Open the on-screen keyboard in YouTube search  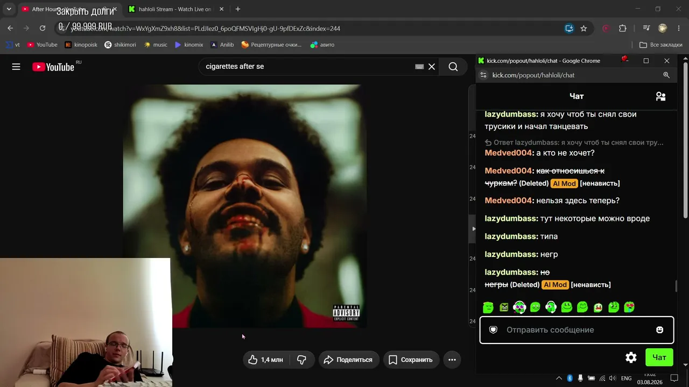(x=419, y=67)
